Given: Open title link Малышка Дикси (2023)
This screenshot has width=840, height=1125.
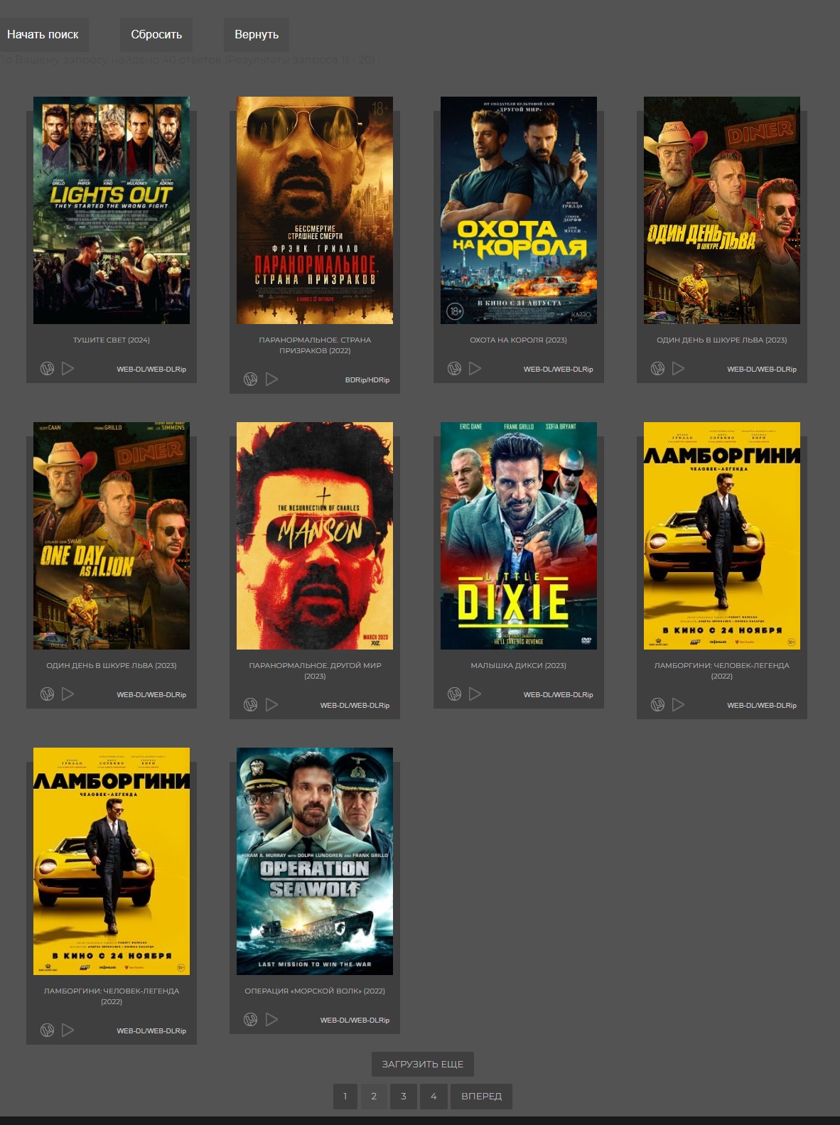Looking at the screenshot, I should tap(519, 666).
